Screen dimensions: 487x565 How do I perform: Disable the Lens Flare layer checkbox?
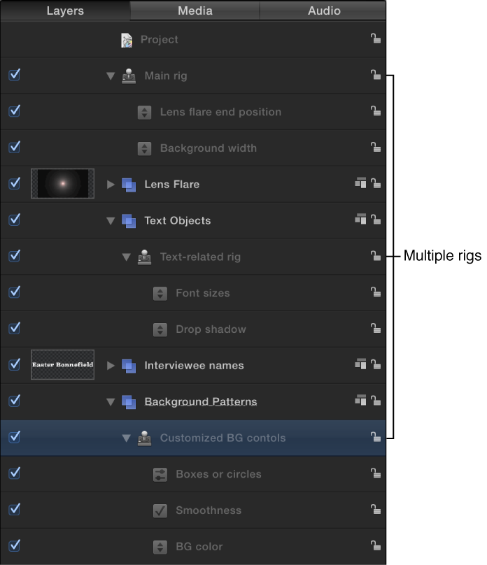tap(14, 184)
